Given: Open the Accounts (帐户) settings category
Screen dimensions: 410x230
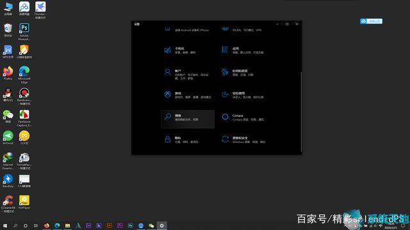Looking at the screenshot, I should [188, 74].
